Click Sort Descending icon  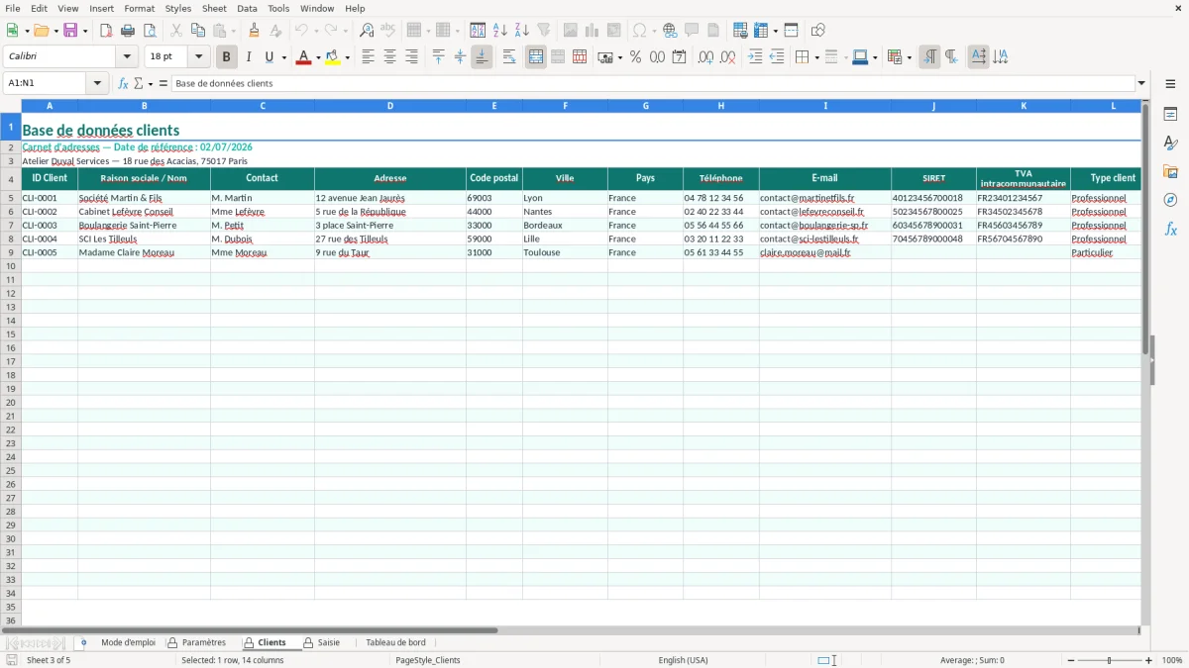click(522, 31)
